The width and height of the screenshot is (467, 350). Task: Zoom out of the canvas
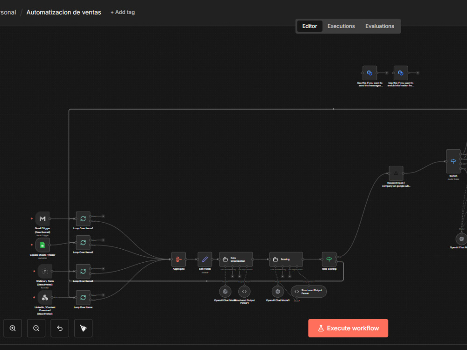pyautogui.click(x=36, y=328)
